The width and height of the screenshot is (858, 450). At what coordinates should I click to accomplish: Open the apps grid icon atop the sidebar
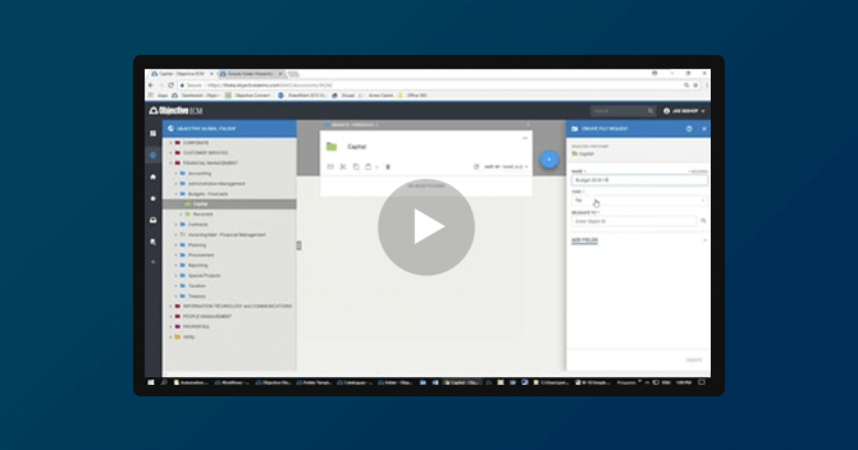pos(153,133)
